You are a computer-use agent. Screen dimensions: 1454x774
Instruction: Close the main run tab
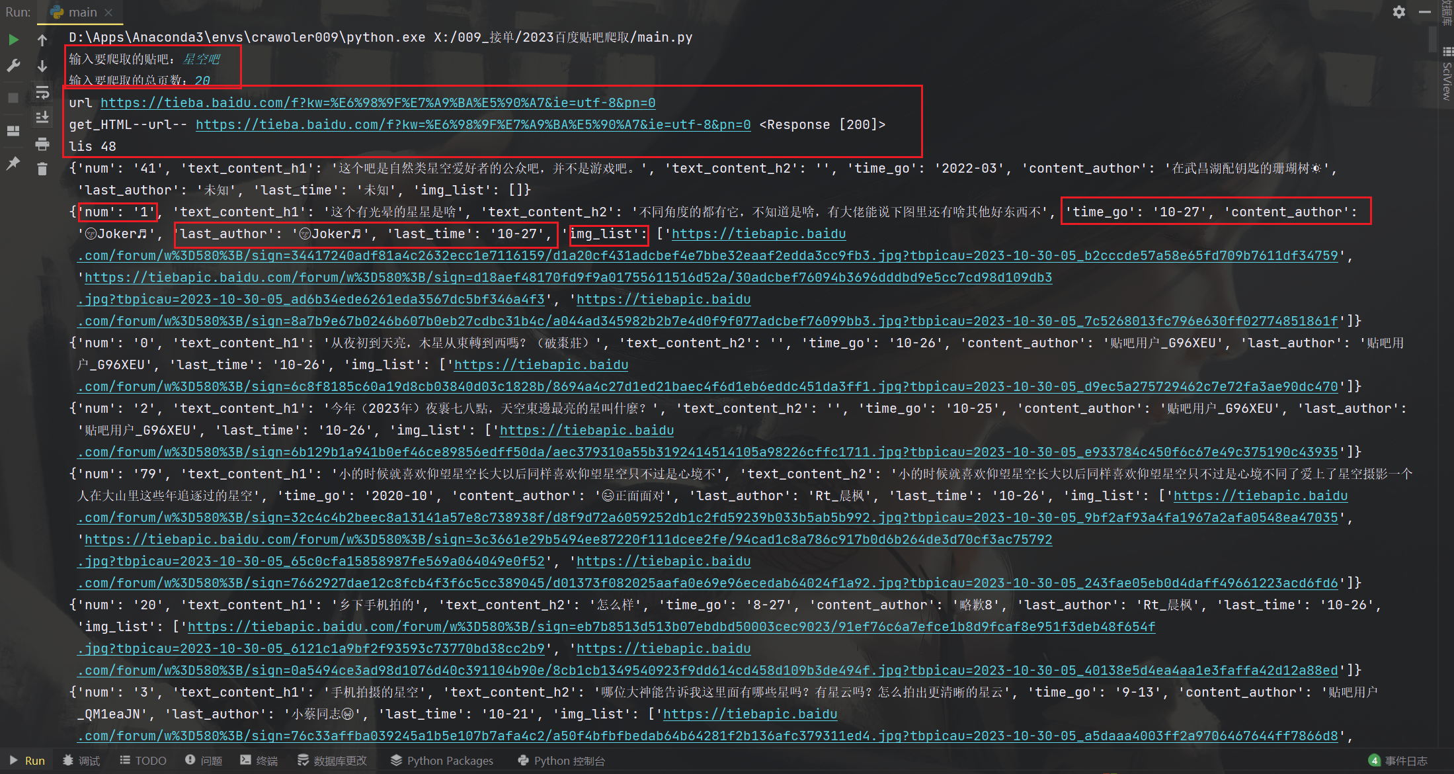(108, 12)
